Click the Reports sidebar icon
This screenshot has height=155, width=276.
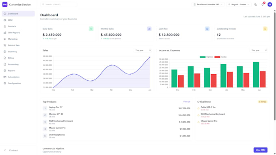click(x=5, y=71)
